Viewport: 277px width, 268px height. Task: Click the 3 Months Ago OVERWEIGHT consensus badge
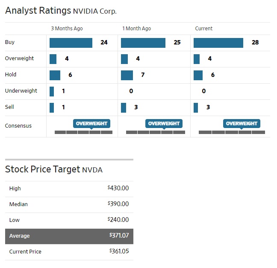(91, 124)
